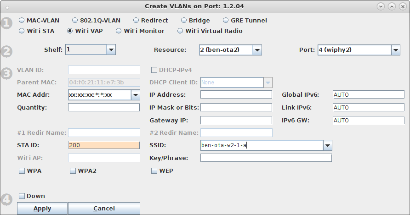Expand the Resource dropdown list
The image size is (410, 215).
[x=257, y=50]
